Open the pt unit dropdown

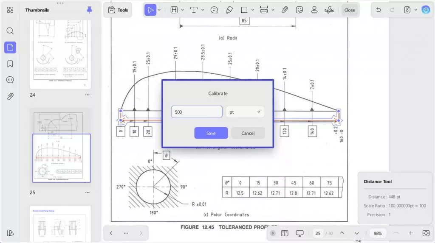pos(245,112)
